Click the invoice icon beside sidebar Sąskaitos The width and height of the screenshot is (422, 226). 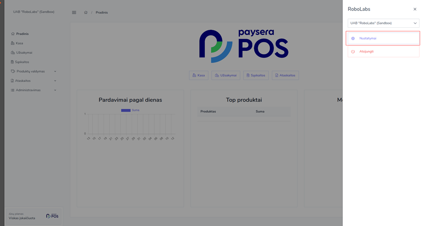pyautogui.click(x=12, y=62)
